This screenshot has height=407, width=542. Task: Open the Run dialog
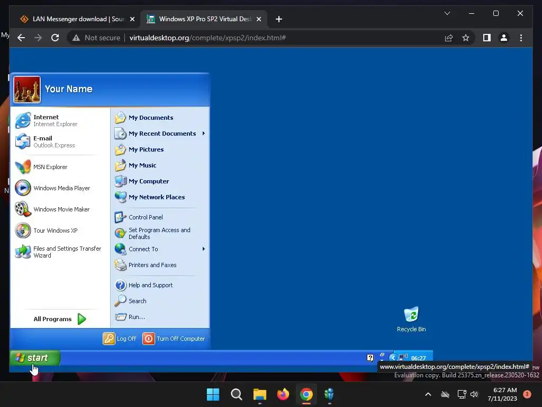130,317
